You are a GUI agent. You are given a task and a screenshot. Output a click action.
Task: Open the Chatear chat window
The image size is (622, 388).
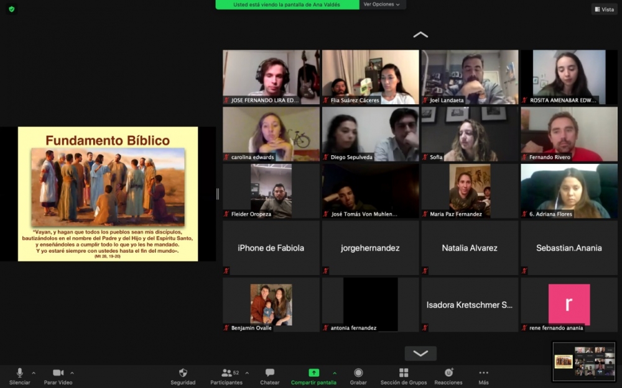pos(269,373)
